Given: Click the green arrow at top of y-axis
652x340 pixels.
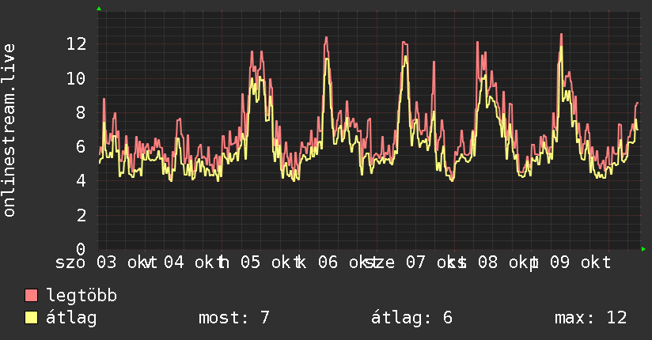Looking at the screenshot, I should [99, 9].
